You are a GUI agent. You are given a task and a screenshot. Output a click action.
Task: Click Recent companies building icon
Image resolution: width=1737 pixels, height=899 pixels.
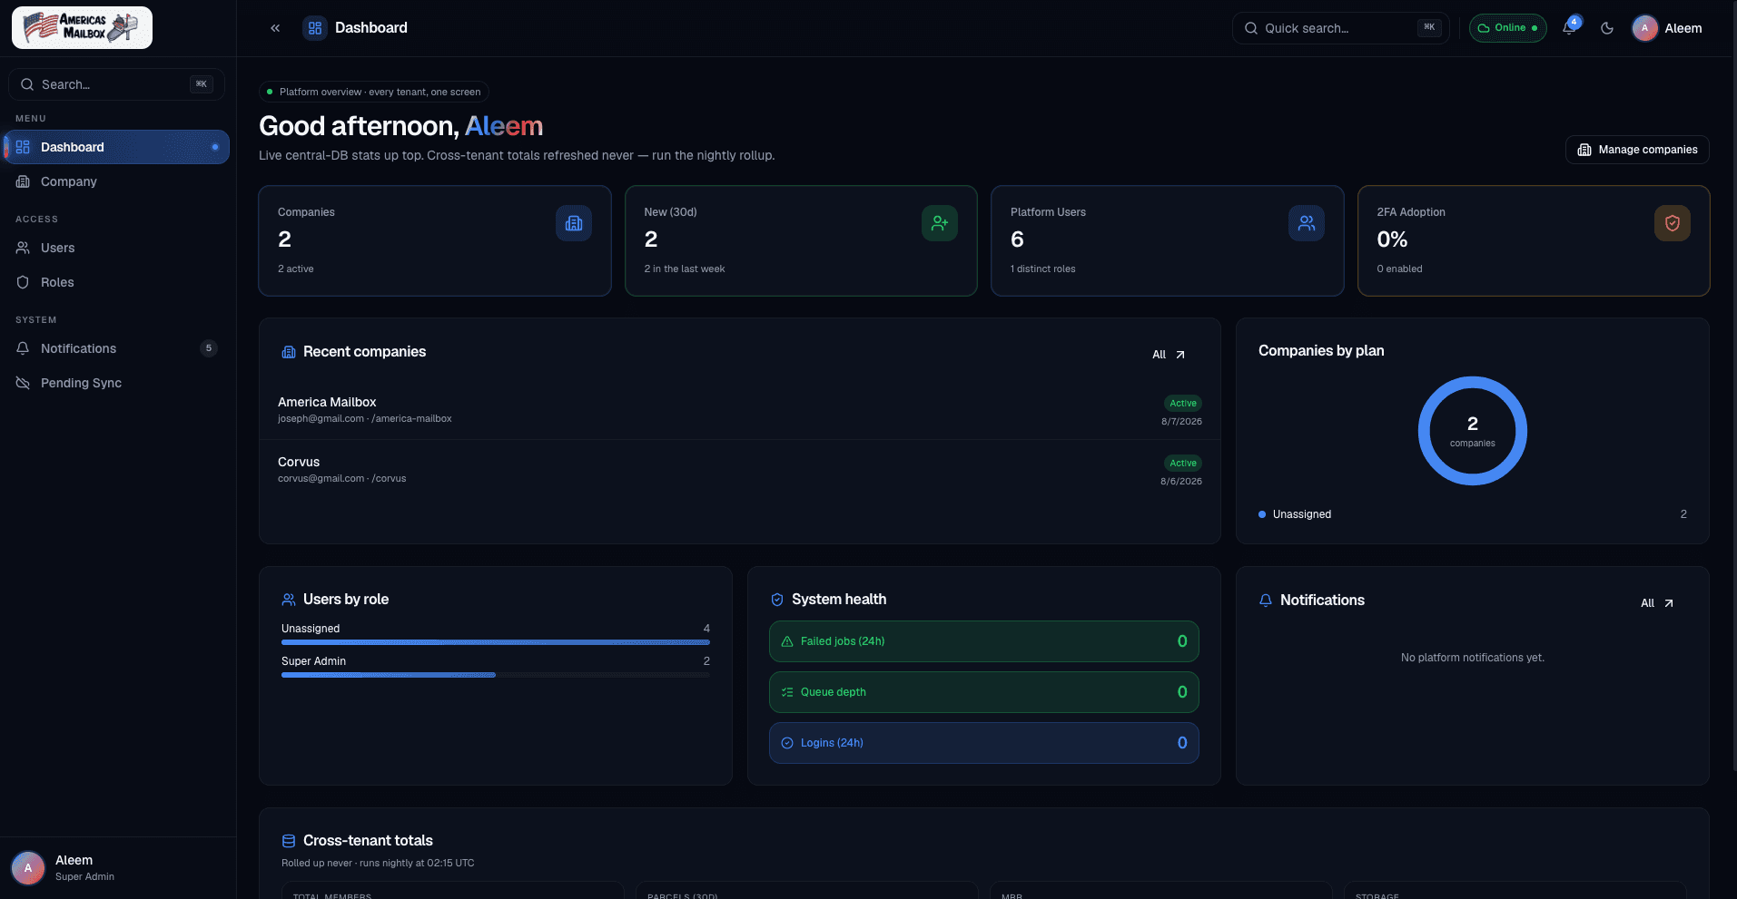click(289, 352)
